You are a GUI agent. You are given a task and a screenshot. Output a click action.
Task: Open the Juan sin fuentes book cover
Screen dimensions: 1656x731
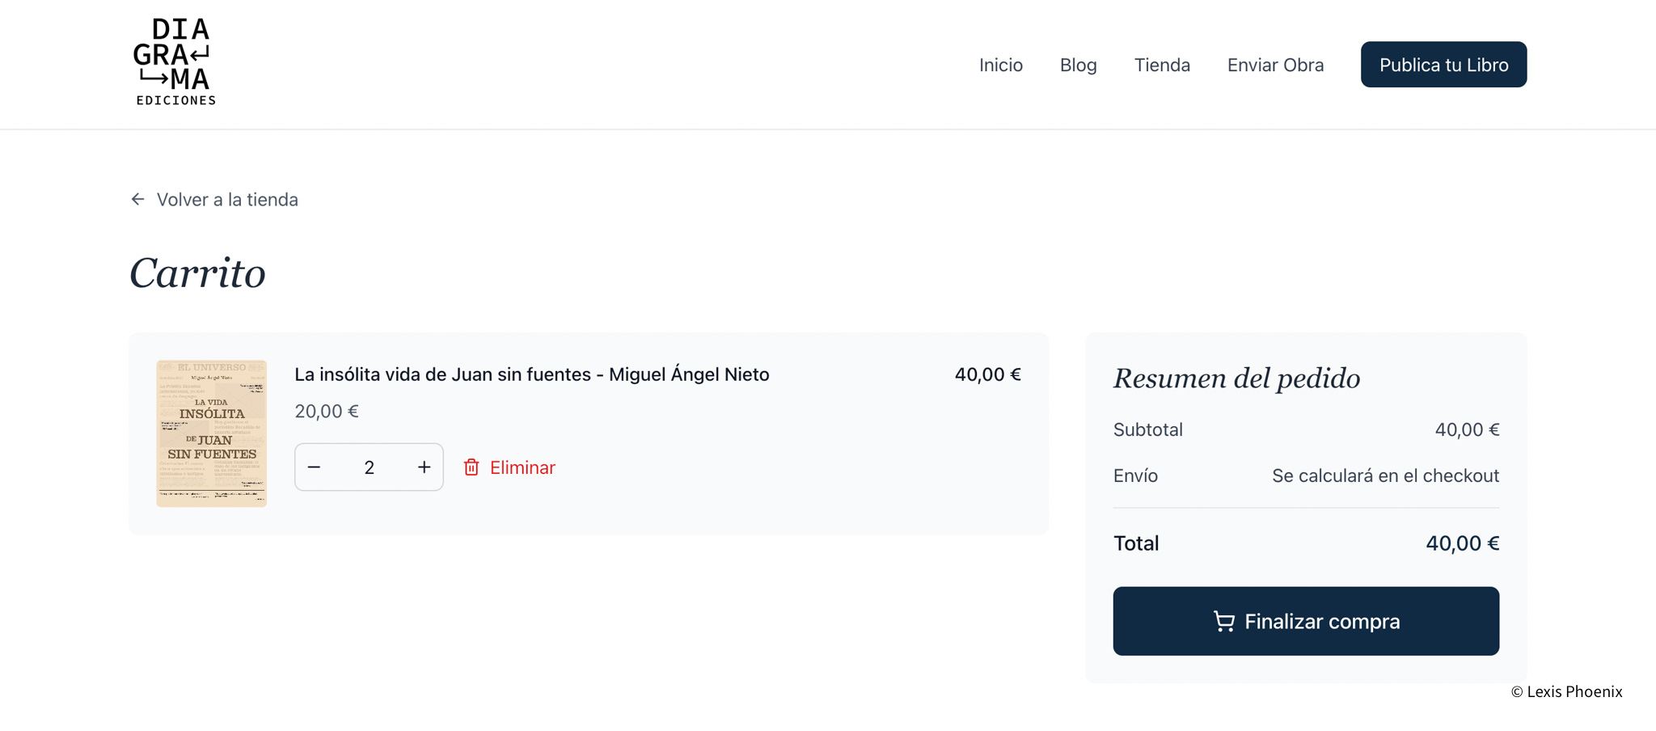[212, 433]
